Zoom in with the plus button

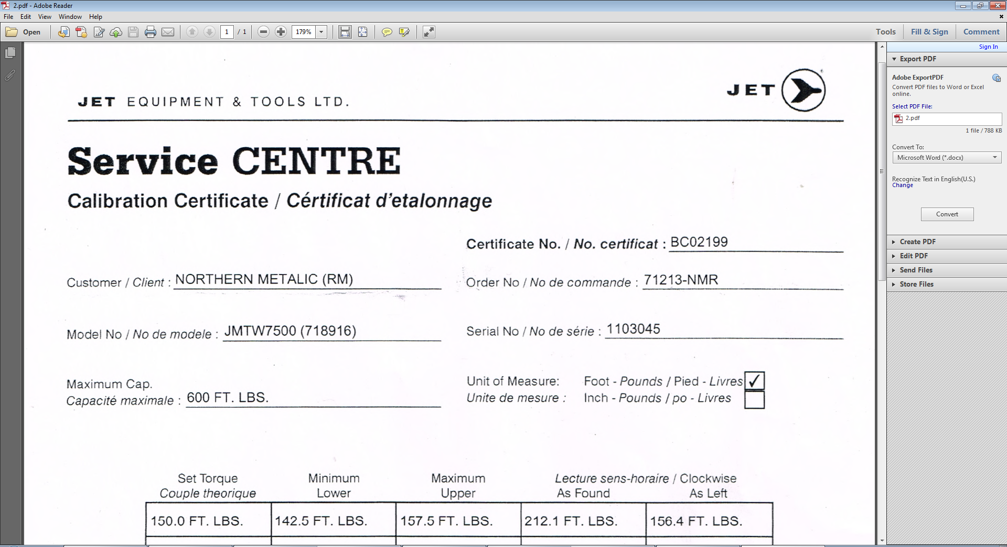pyautogui.click(x=281, y=32)
